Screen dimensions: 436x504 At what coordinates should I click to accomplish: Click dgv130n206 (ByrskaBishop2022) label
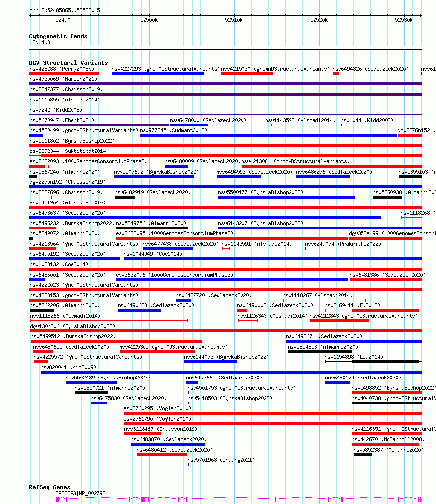[x=73, y=326]
